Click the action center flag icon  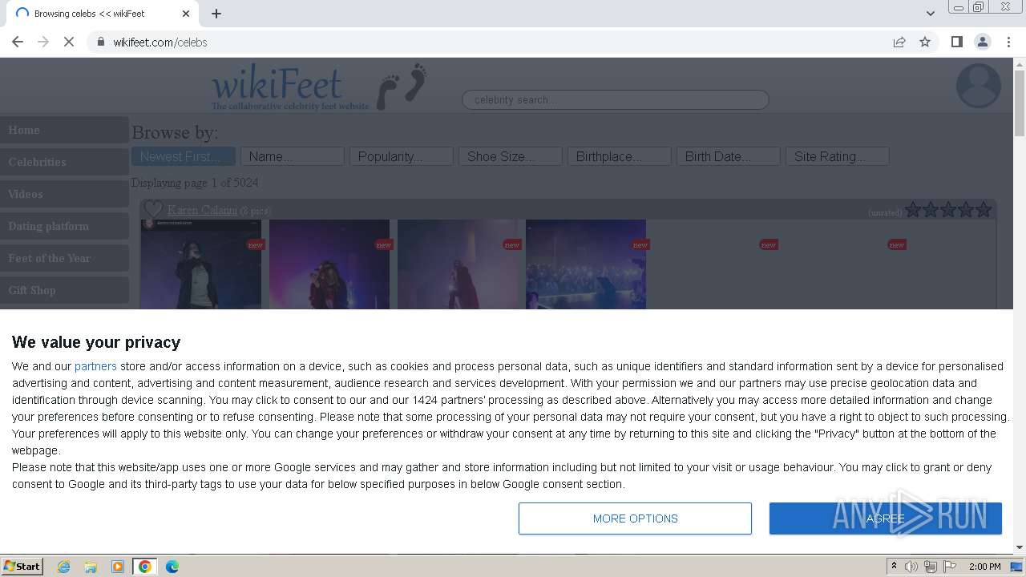[948, 567]
